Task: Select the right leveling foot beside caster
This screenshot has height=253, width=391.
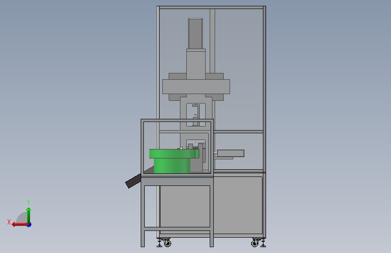Action: pos(263,243)
